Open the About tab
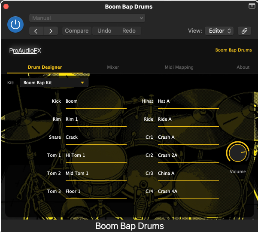 click(x=243, y=67)
